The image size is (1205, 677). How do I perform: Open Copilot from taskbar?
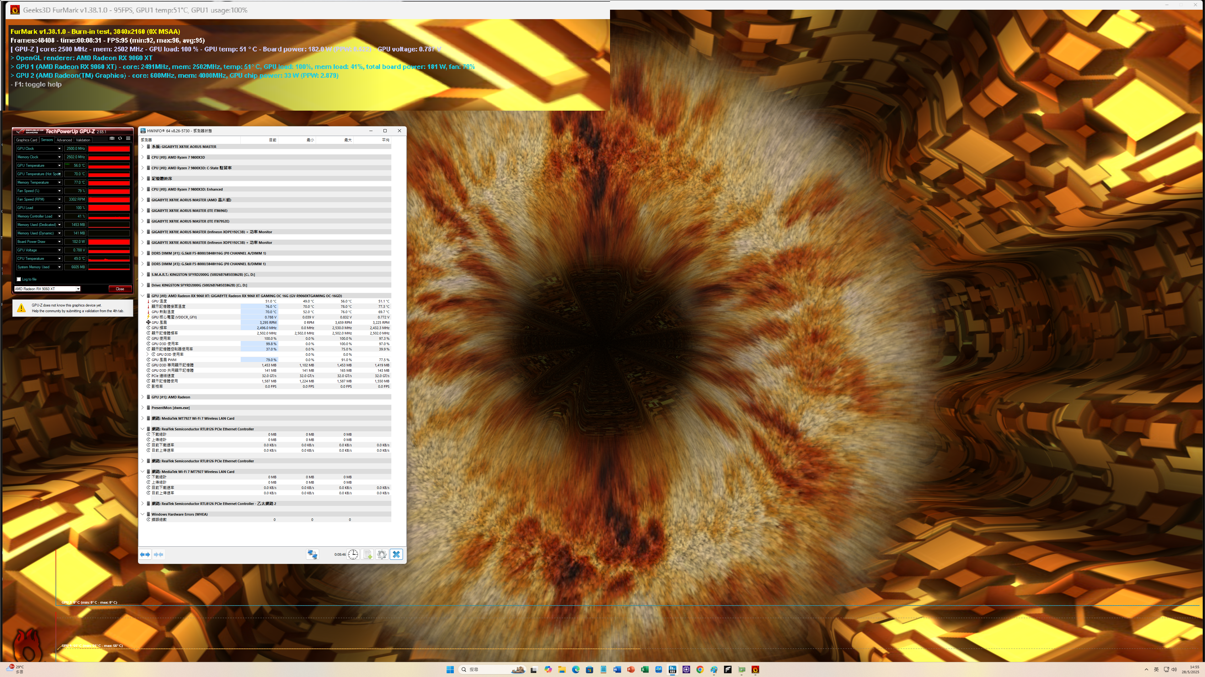click(x=548, y=669)
